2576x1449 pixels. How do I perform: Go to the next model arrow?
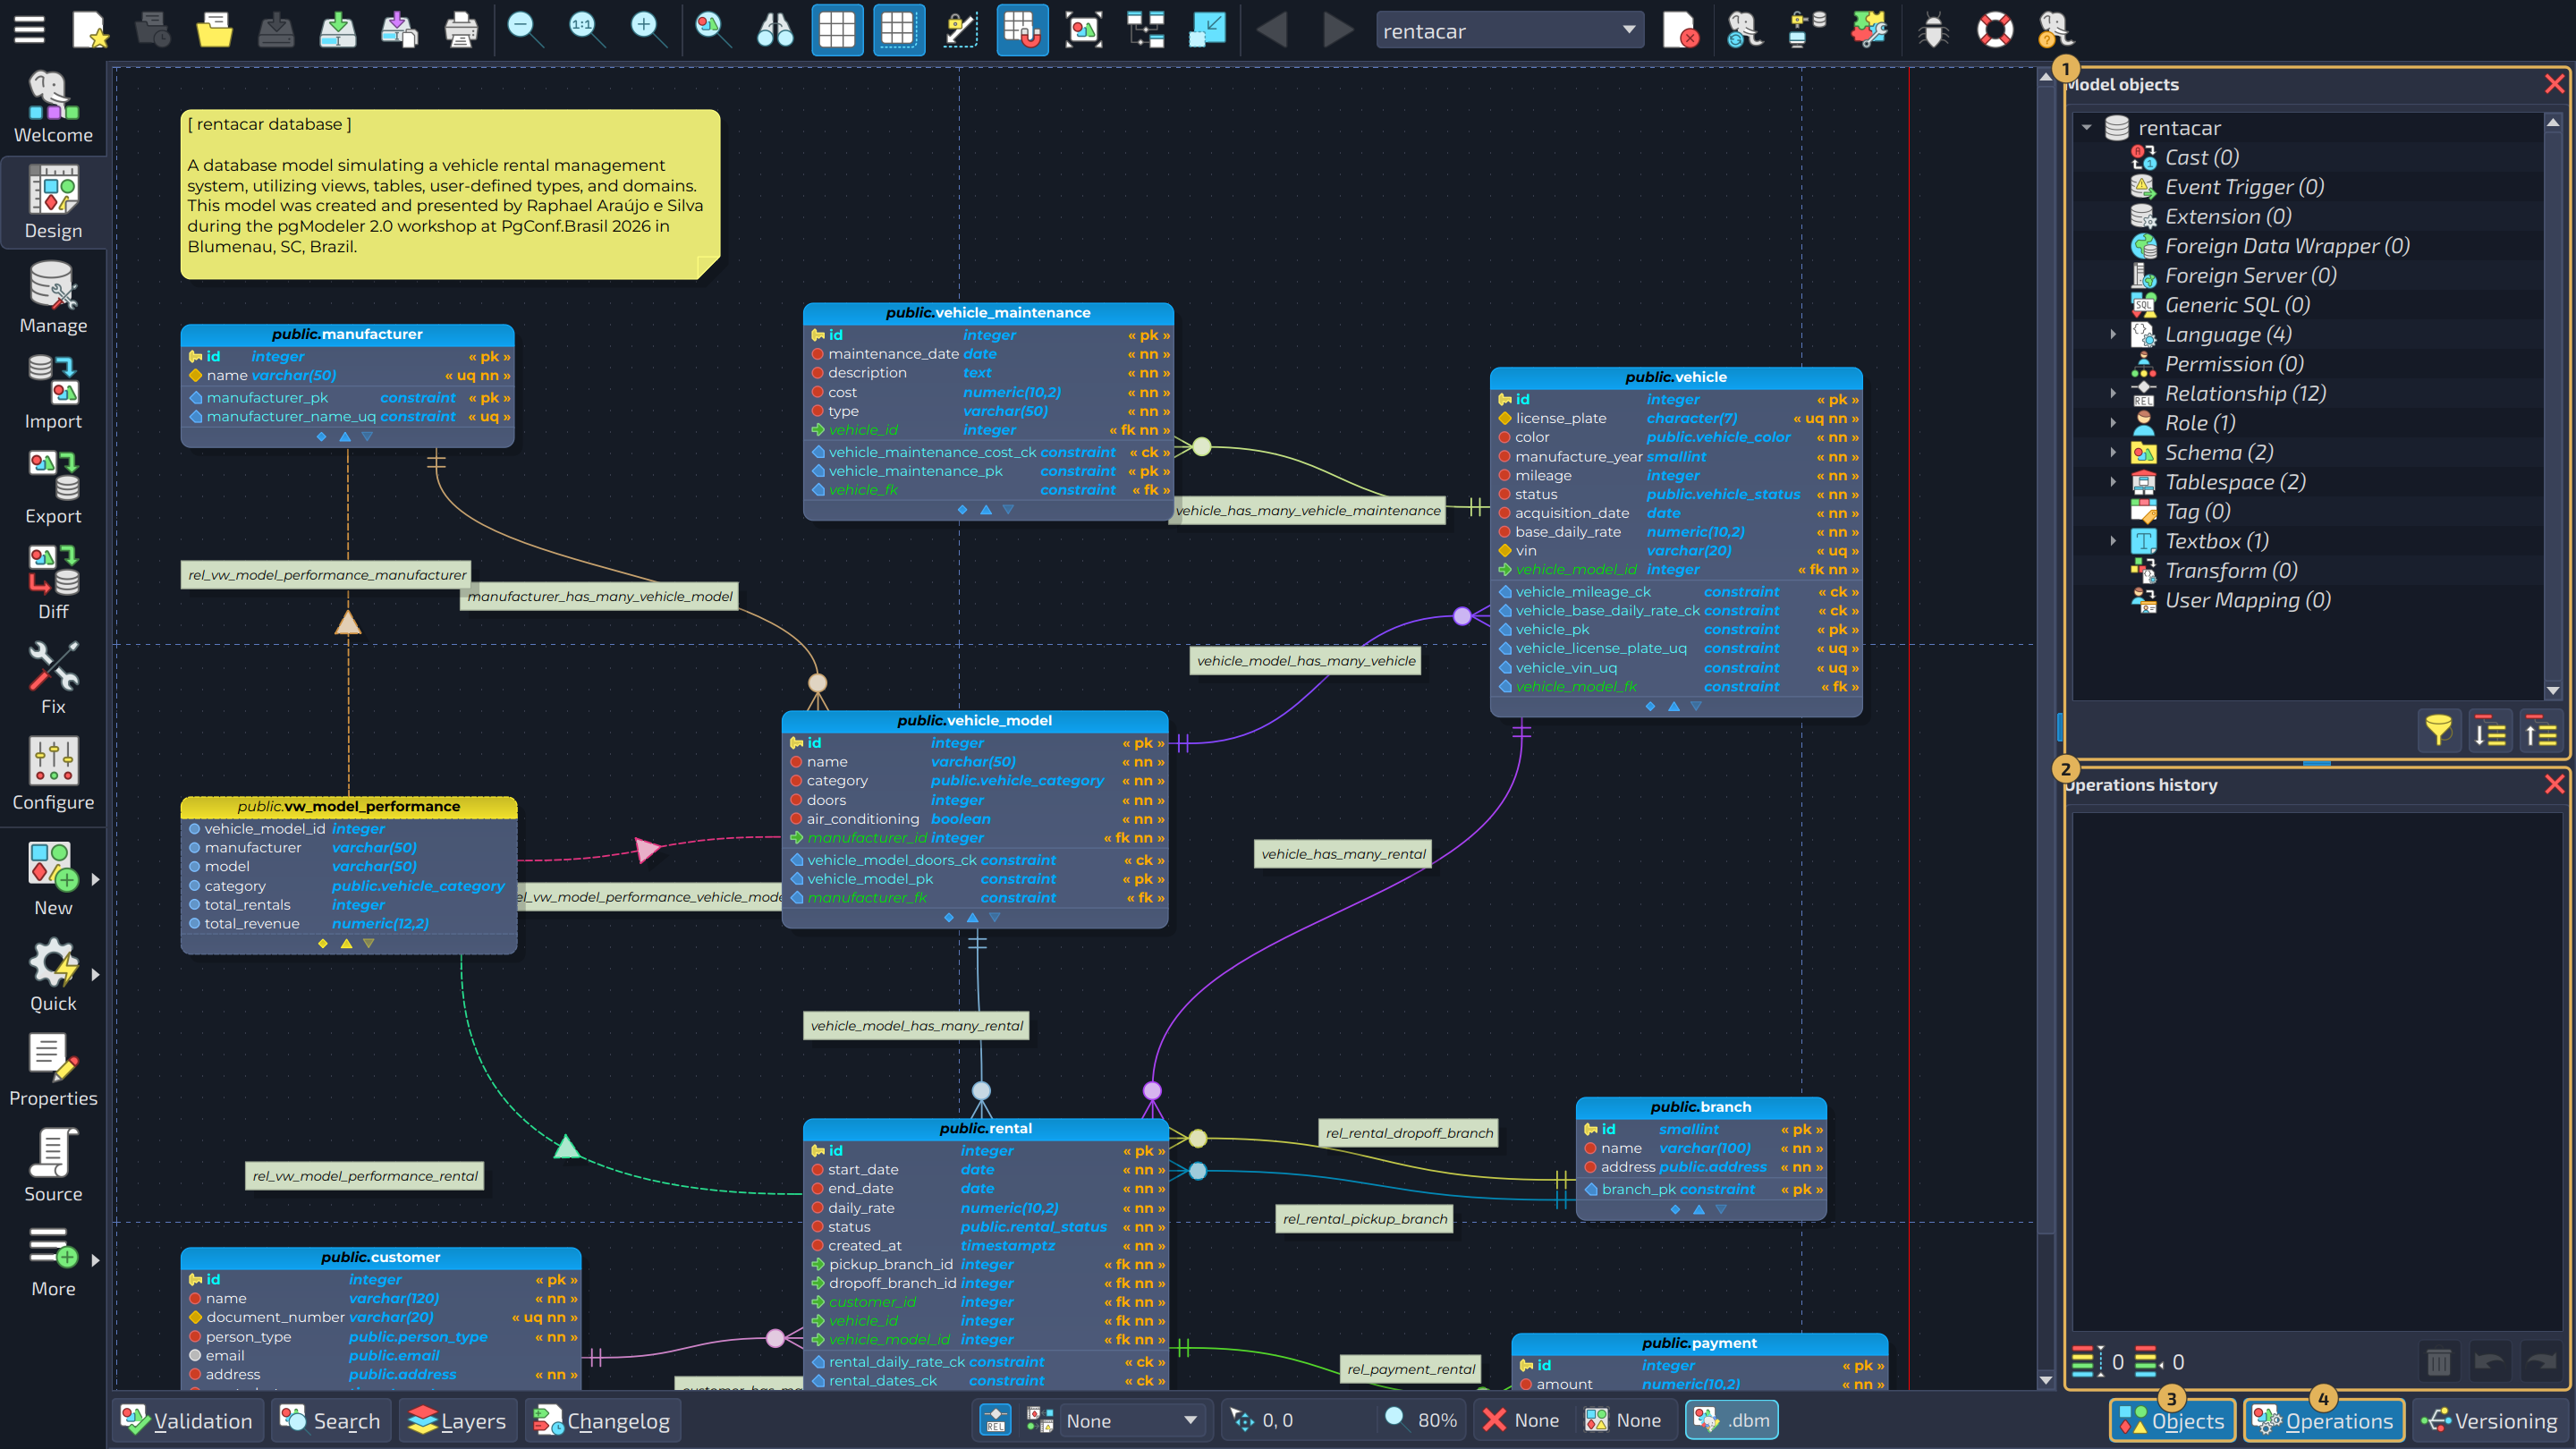(x=1336, y=30)
